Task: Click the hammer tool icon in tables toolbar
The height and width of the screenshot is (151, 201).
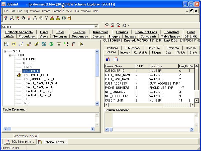Action: click(x=81, y=44)
